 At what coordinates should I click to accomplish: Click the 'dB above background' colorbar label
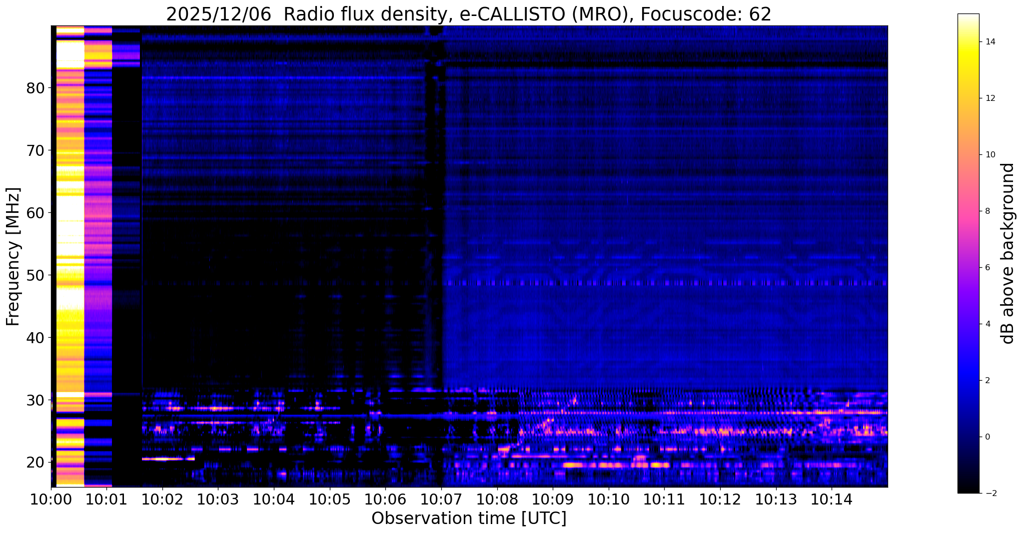1008,253
